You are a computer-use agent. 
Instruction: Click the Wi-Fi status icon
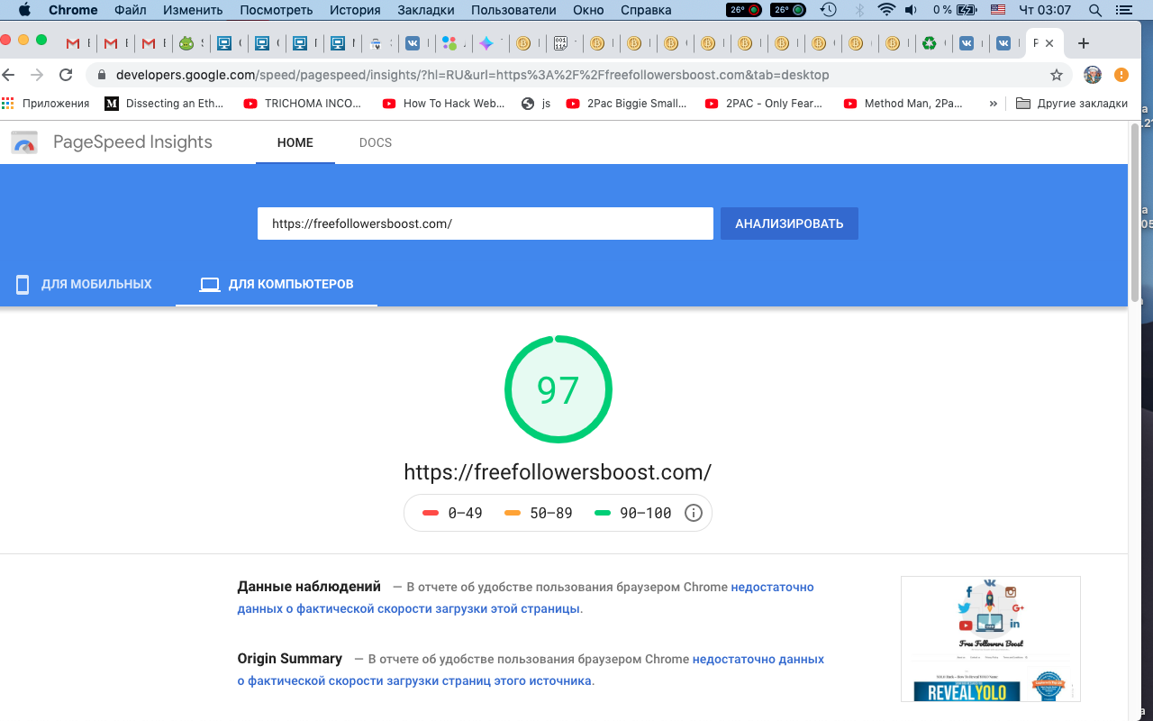point(886,10)
